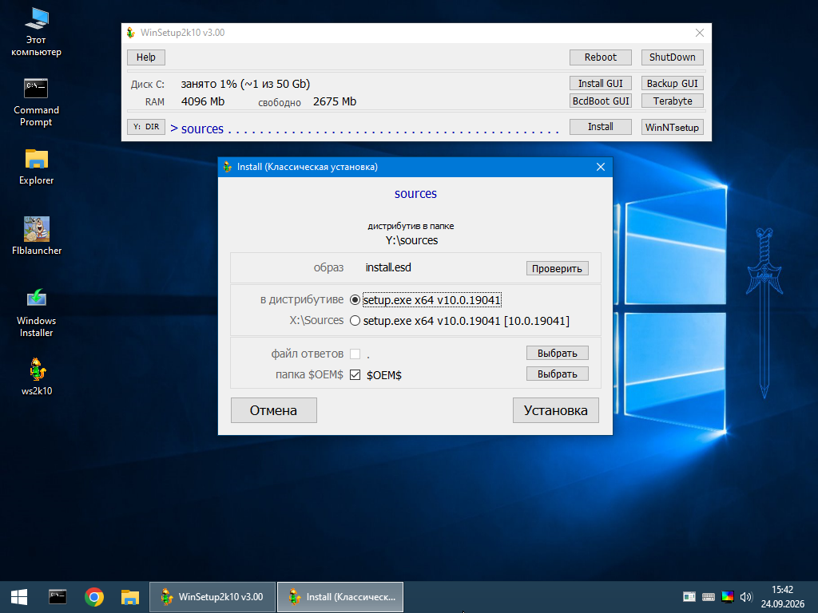Switch to Install taskbar window button
Viewport: 818px width, 613px height.
tap(340, 597)
